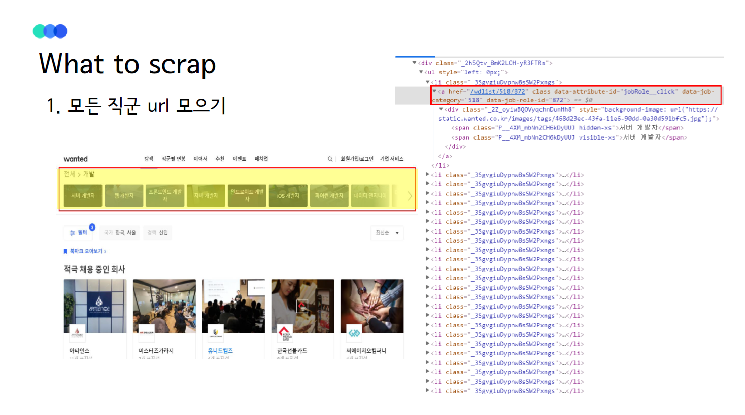Open the 아티언스 company card image
Image resolution: width=745 pixels, height=415 pixels.
95,306
